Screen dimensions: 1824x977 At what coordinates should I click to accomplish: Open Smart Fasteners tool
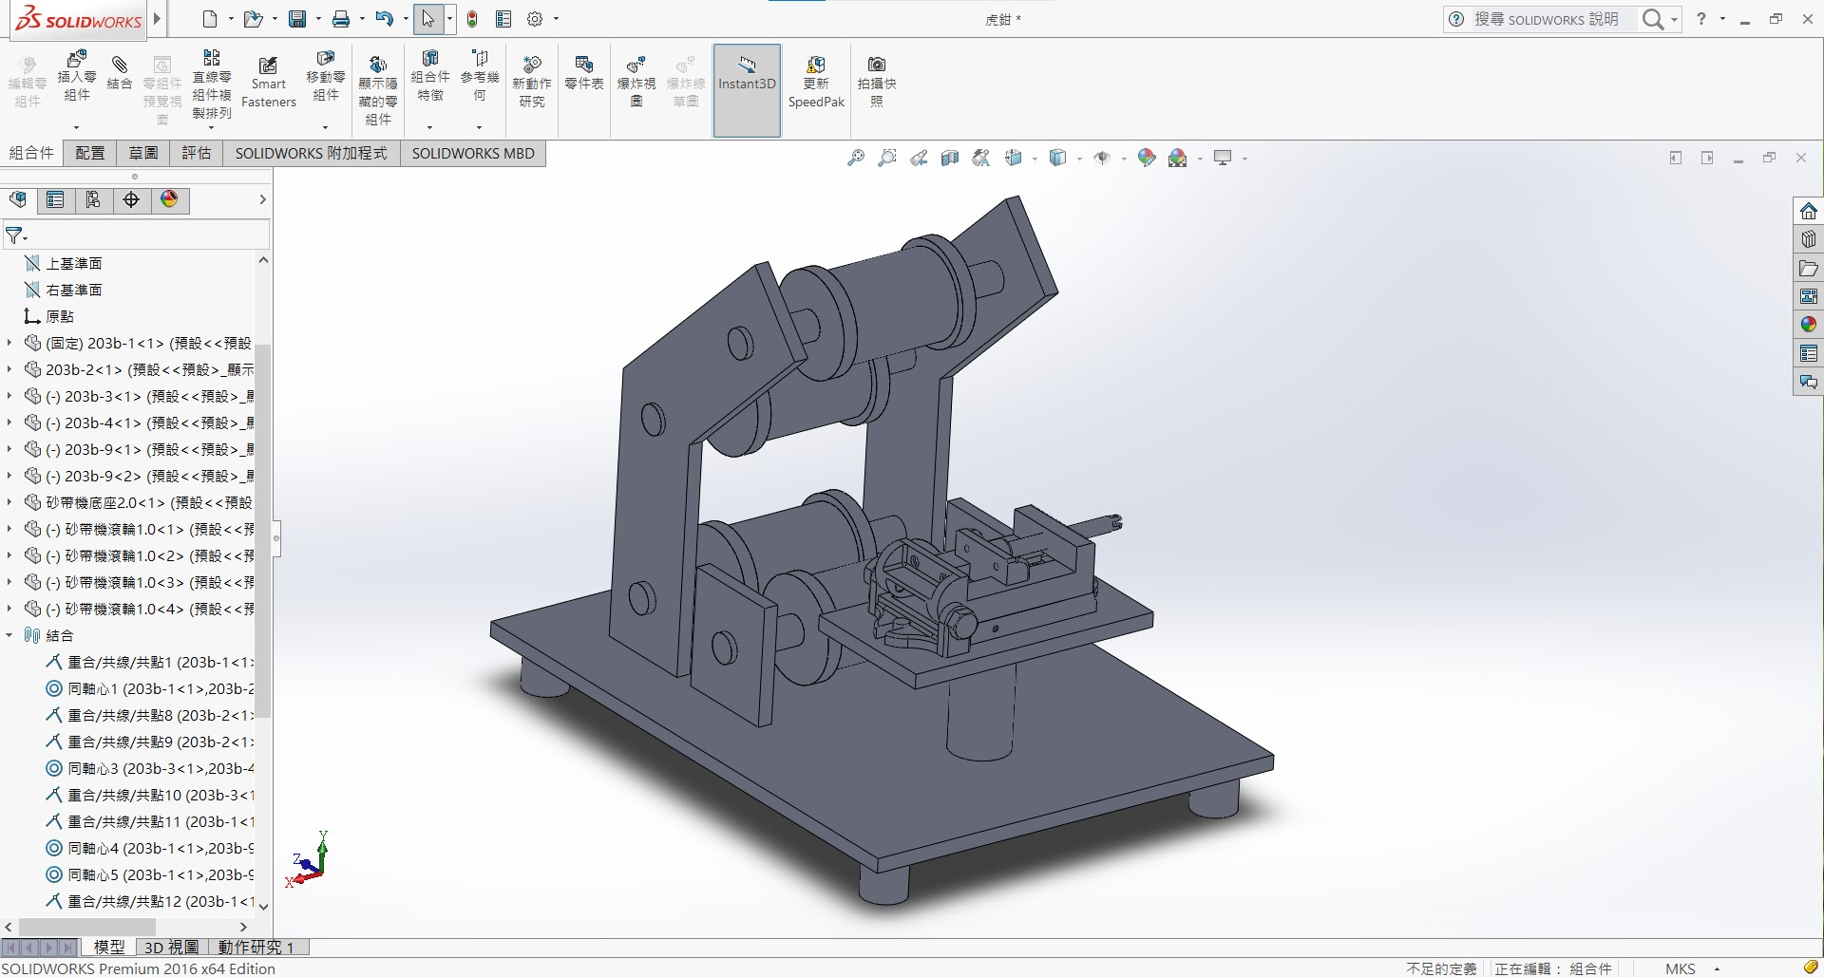click(x=269, y=82)
